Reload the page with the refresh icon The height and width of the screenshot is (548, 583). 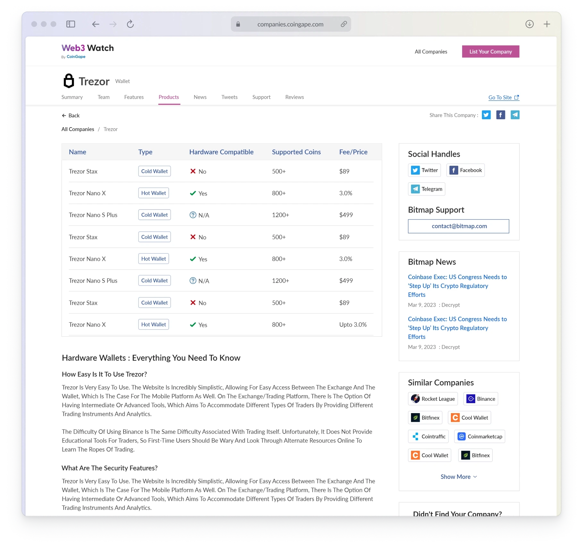click(x=130, y=24)
